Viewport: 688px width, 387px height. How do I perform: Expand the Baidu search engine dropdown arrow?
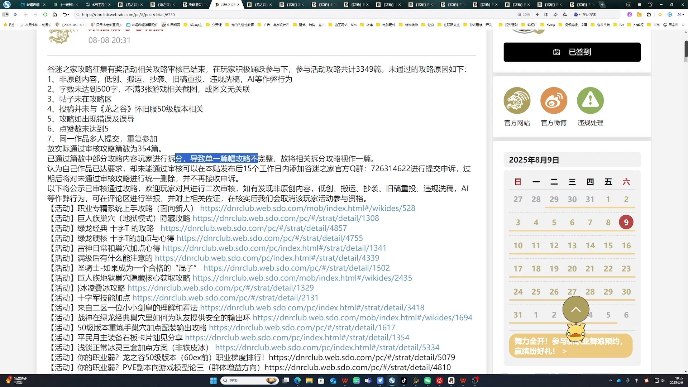point(579,15)
